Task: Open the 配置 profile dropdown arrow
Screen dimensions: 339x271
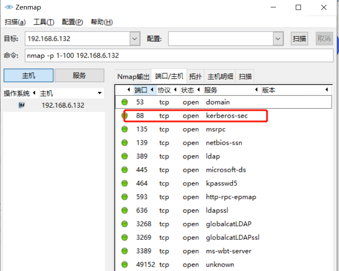Action: coord(278,39)
